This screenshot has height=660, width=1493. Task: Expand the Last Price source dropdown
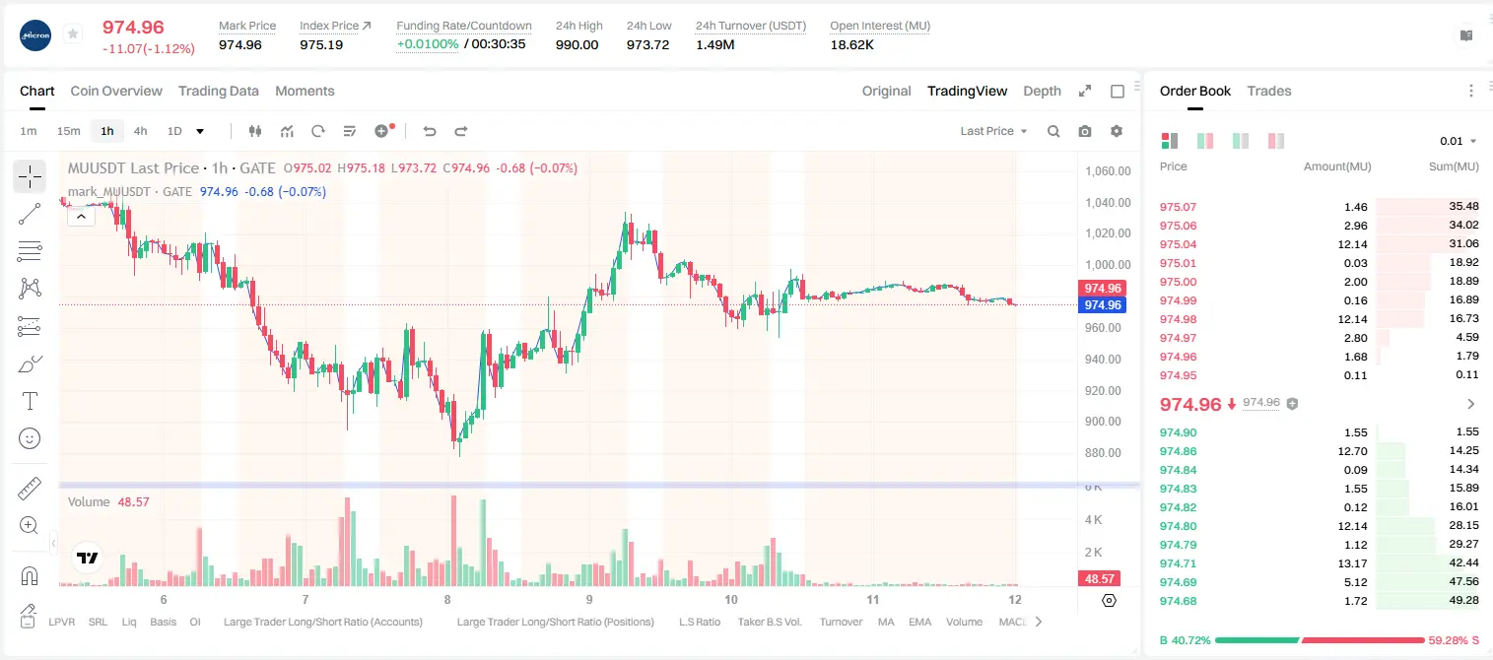point(993,131)
